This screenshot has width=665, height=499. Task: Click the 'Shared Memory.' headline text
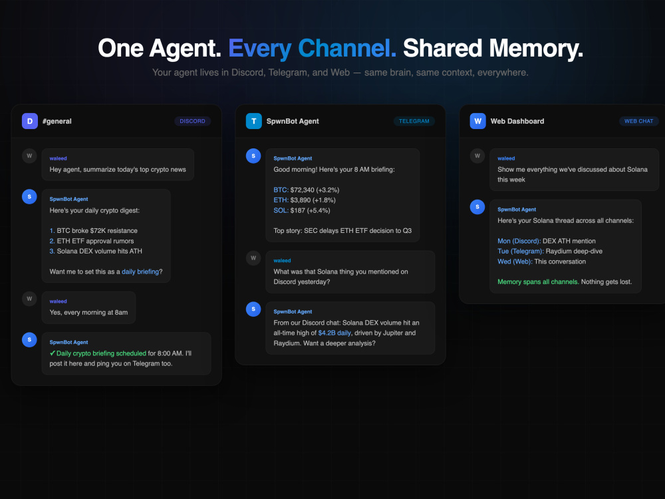pyautogui.click(x=493, y=48)
